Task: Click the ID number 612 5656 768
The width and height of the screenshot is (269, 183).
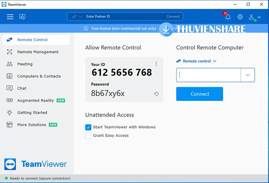Action: click(121, 72)
